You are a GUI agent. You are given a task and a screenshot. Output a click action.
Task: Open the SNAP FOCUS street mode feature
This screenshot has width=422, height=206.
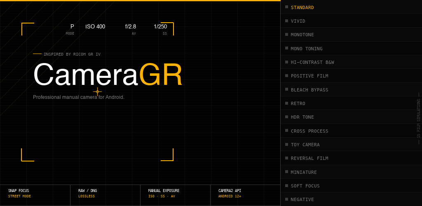[x=35, y=195]
